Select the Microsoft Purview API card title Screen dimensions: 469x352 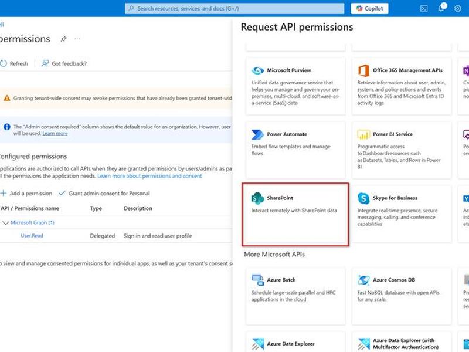(x=289, y=70)
